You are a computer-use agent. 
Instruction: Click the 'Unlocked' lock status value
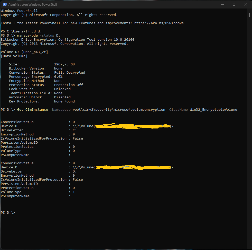(x=62, y=89)
